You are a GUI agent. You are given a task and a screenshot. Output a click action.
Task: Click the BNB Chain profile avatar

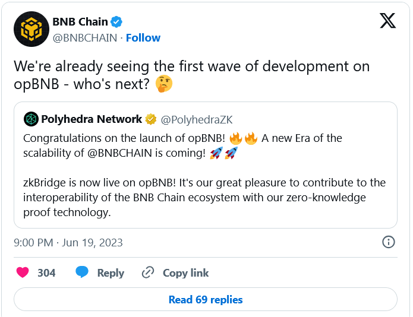click(x=31, y=30)
